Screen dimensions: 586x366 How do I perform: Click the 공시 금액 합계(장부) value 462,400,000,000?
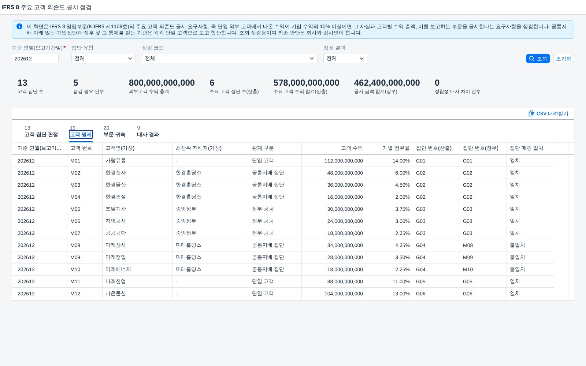(x=387, y=83)
